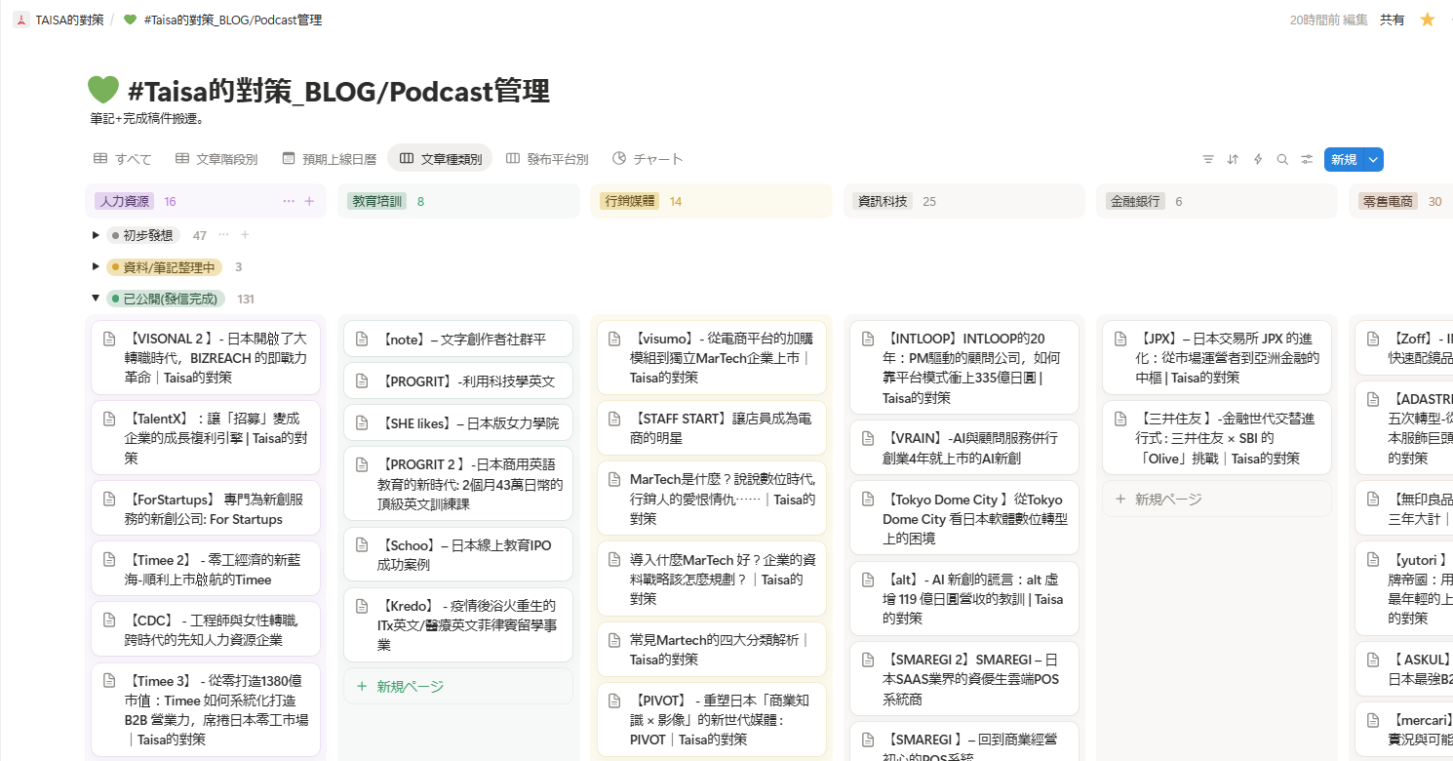Image resolution: width=1453 pixels, height=761 pixels.
Task: Open the 常見Martech的四大分類解析 card
Action: (711, 649)
